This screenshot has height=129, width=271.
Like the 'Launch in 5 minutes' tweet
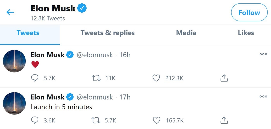tap(156, 120)
